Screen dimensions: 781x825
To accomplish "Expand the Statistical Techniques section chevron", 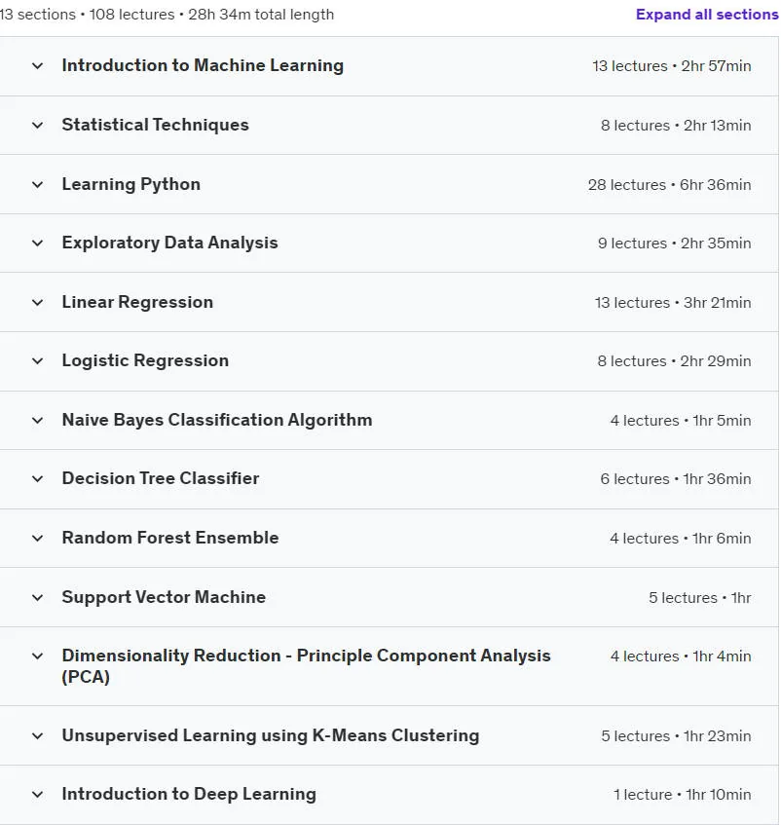I will [x=37, y=126].
